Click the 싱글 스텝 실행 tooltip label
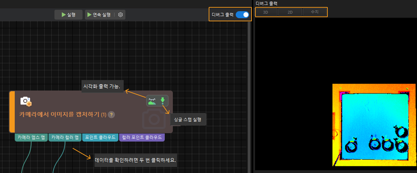Screen dimensions: 417x173 pyautogui.click(x=188, y=120)
